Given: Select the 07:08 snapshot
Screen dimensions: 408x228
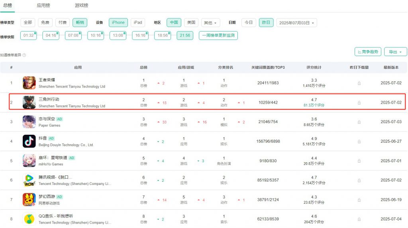Looking at the screenshot, I should click(x=73, y=35).
